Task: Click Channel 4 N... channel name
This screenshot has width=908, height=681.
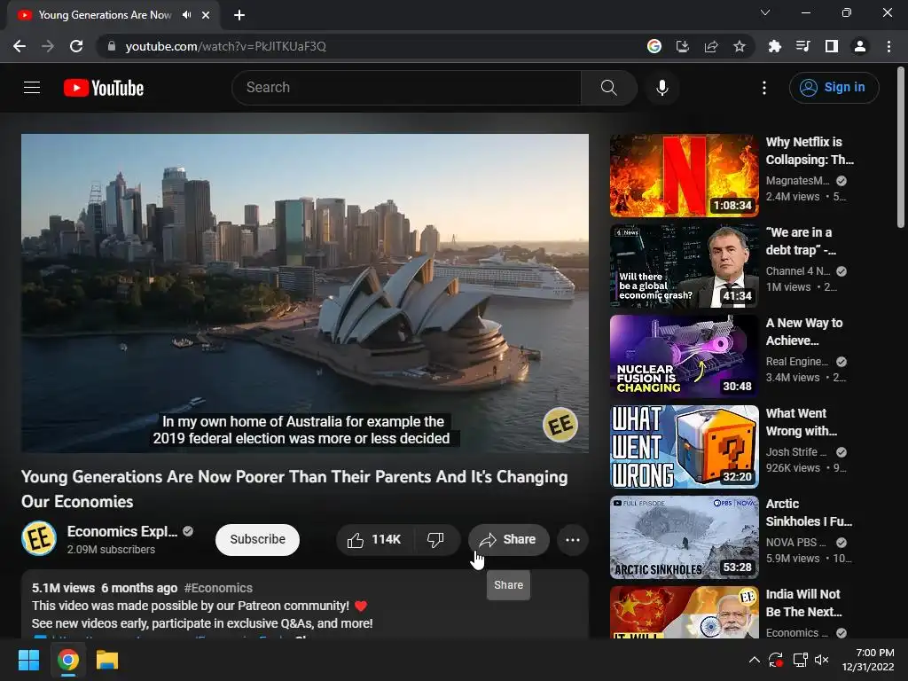Action: pos(797,271)
